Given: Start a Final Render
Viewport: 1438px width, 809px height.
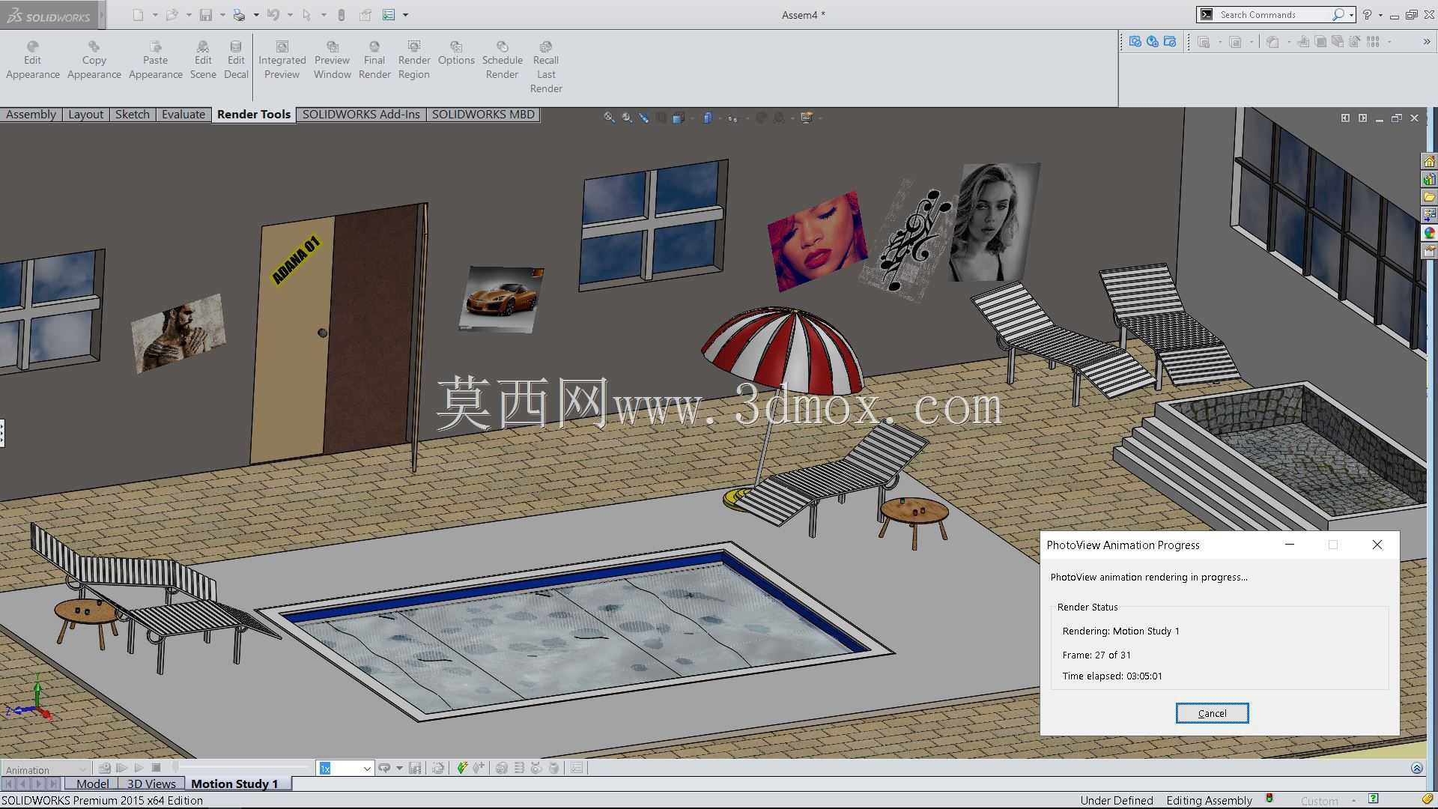Looking at the screenshot, I should click(x=374, y=60).
